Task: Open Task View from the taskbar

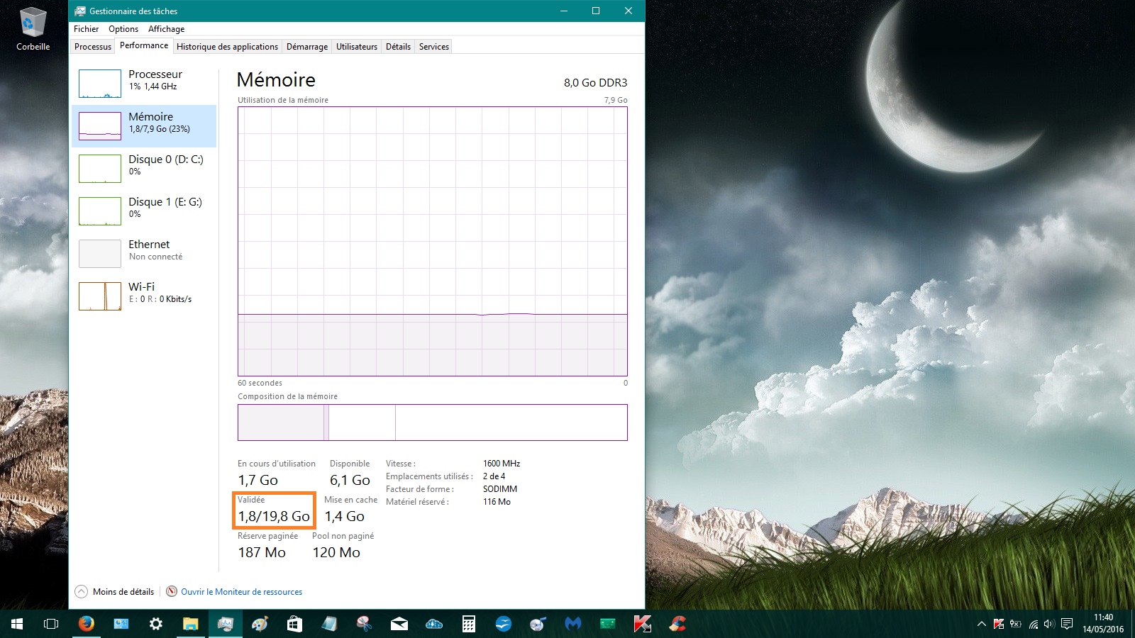Action: [x=51, y=624]
